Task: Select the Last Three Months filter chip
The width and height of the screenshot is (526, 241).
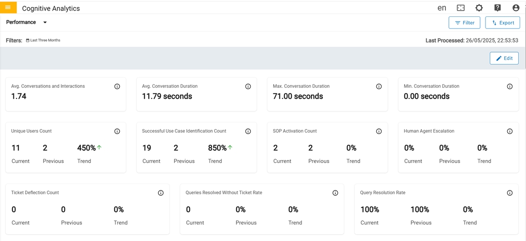Action: click(43, 40)
